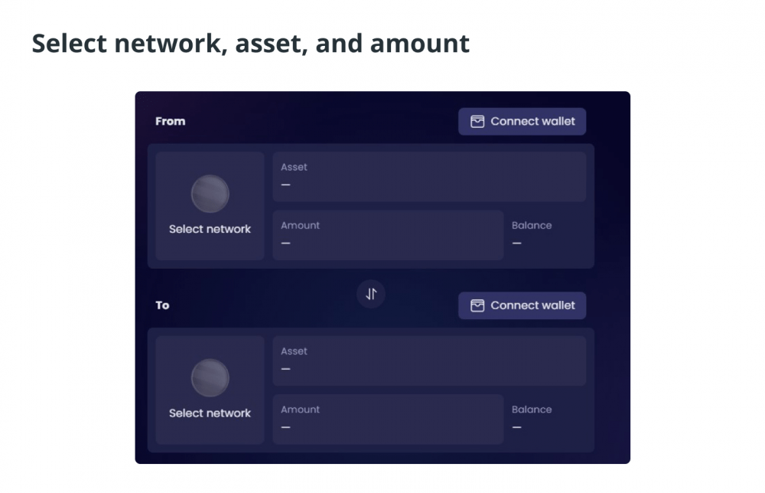This screenshot has height=493, width=765.
Task: Swap From and To with the arrows icon
Action: (x=371, y=294)
